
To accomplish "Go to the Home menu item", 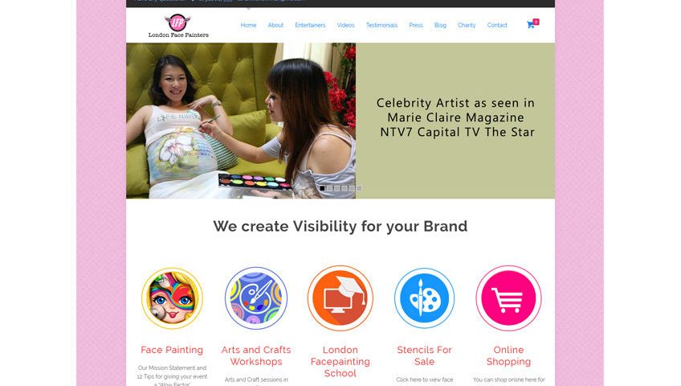I will tap(248, 25).
